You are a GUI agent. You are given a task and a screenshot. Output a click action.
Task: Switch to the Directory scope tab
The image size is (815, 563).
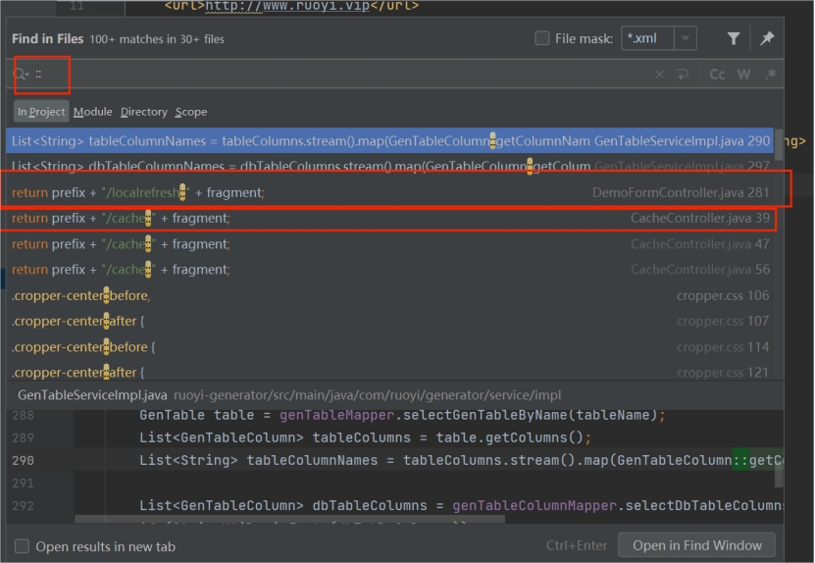pyautogui.click(x=143, y=112)
